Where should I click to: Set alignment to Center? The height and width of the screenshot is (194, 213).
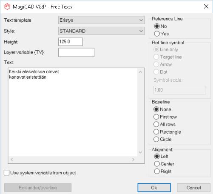pos(164,164)
